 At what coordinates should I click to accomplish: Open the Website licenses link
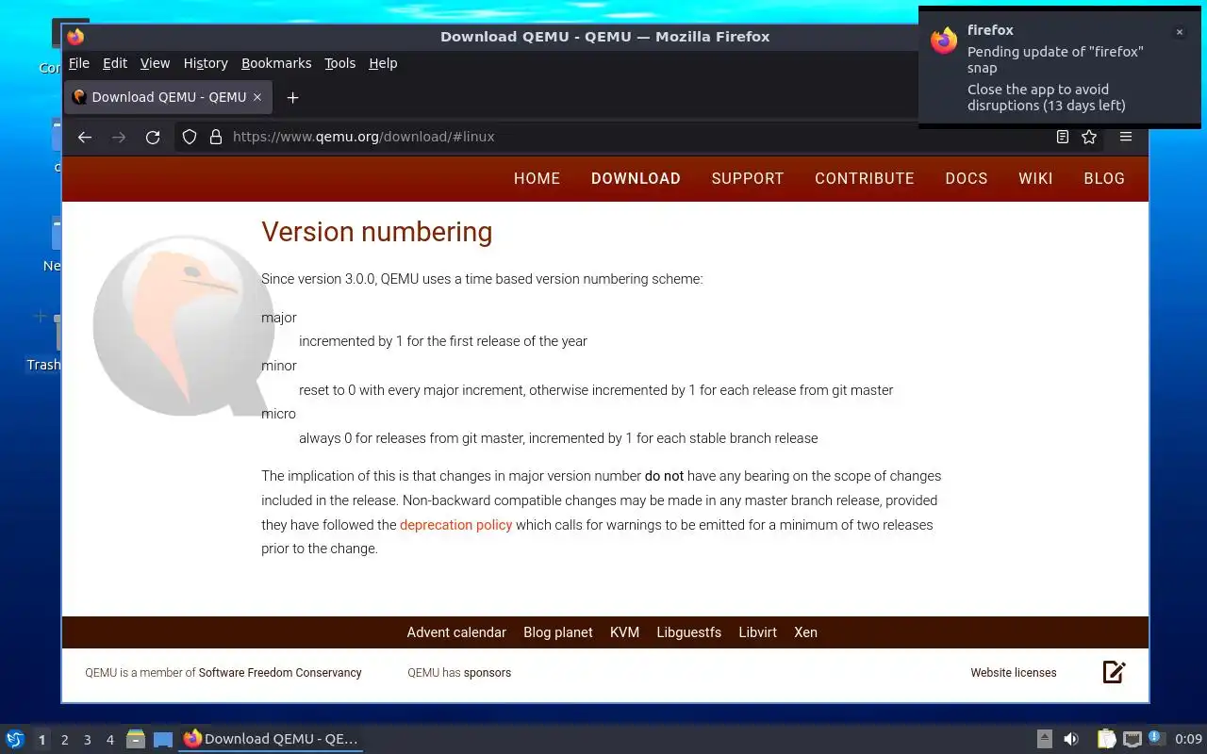click(x=1014, y=673)
